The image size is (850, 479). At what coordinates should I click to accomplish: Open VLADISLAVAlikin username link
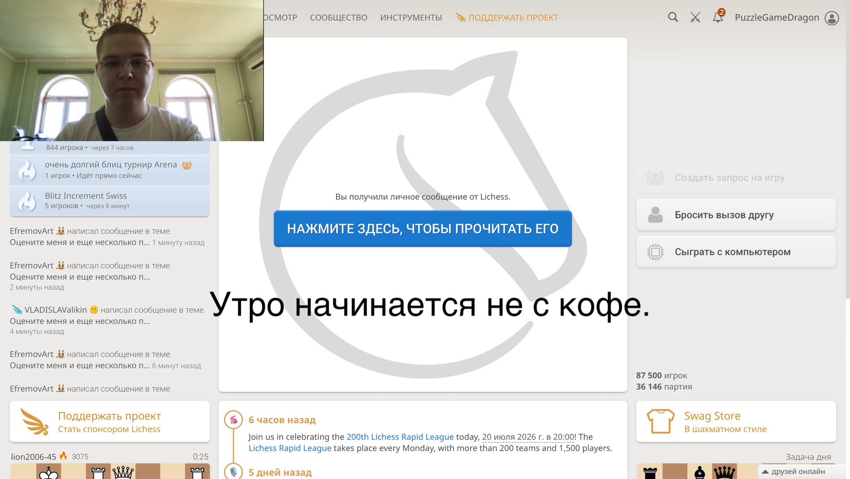pos(56,310)
